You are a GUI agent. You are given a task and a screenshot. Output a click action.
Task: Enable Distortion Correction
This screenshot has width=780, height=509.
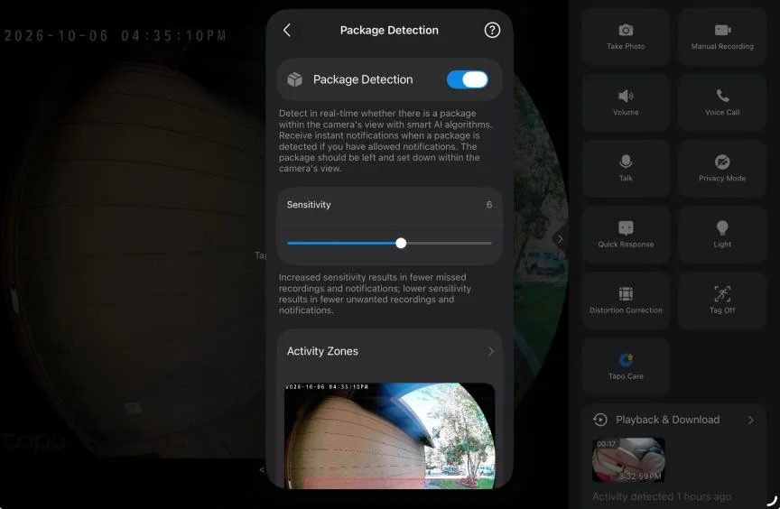[x=626, y=301]
